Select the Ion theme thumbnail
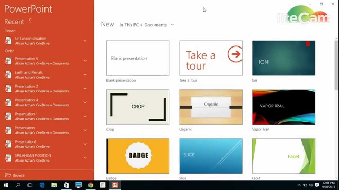The width and height of the screenshot is (339, 190). click(x=284, y=58)
